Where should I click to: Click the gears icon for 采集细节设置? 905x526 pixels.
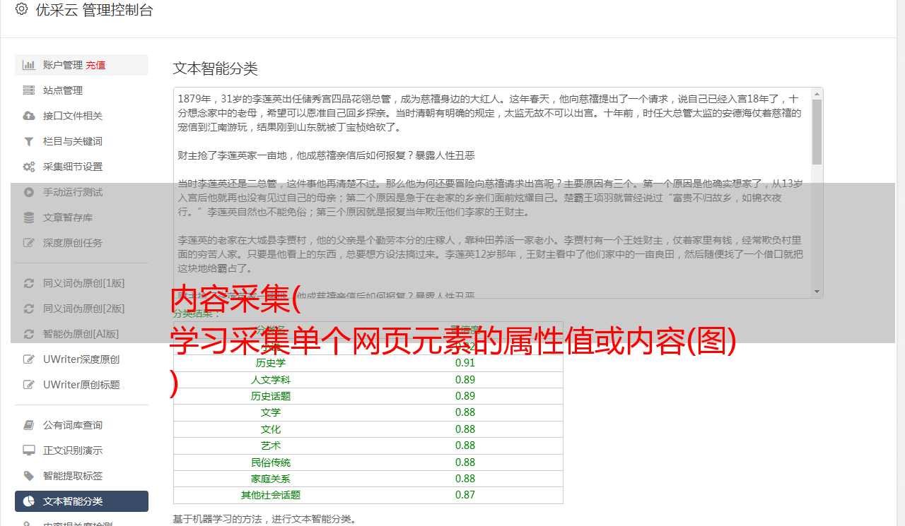pyautogui.click(x=28, y=167)
